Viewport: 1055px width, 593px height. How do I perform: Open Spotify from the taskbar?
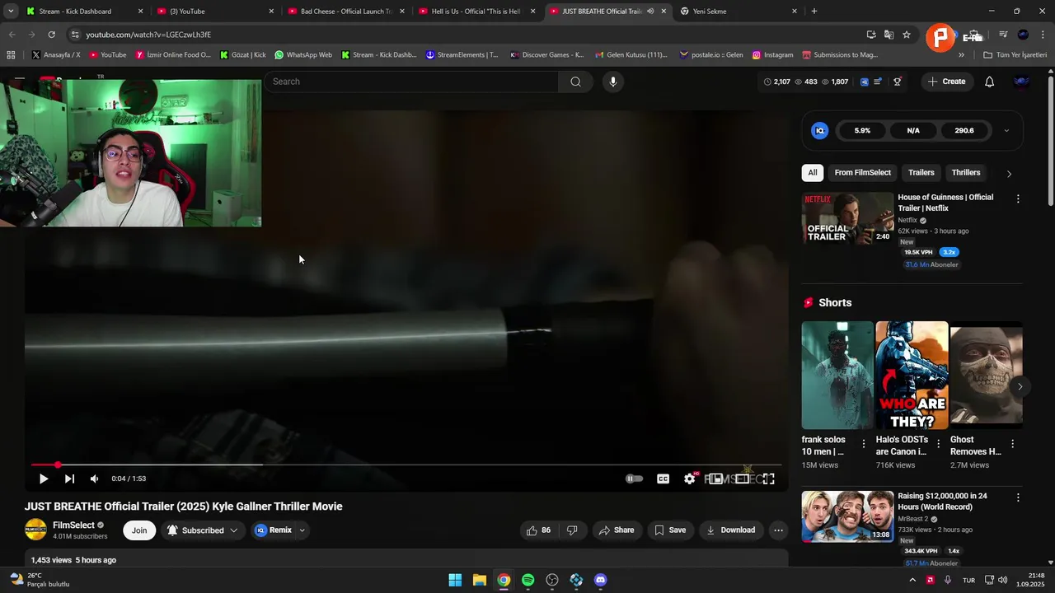pyautogui.click(x=527, y=580)
